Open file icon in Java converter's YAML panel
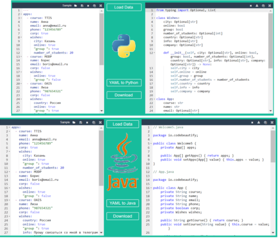Image resolution: width=279 pixels, height=238 pixels. tap(74, 123)
